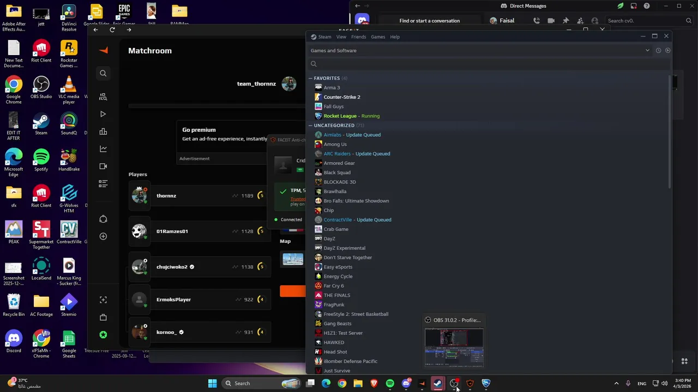
Task: Reload the FACEIT page with refresh icon
Action: tap(112, 29)
